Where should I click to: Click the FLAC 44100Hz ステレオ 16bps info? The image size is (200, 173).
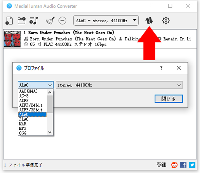[x=75, y=44]
